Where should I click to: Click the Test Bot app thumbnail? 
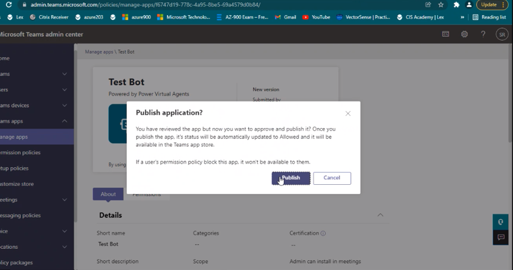click(x=118, y=124)
